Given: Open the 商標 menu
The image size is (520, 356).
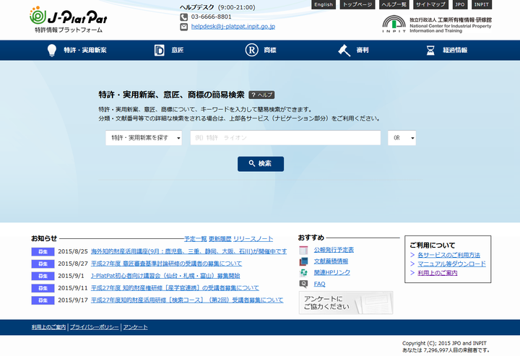Looking at the screenshot, I should [x=270, y=50].
